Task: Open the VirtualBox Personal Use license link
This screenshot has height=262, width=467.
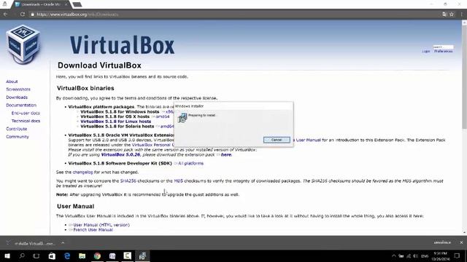Action: [153, 145]
